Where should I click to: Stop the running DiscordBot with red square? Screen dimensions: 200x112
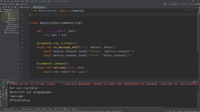coord(190,4)
